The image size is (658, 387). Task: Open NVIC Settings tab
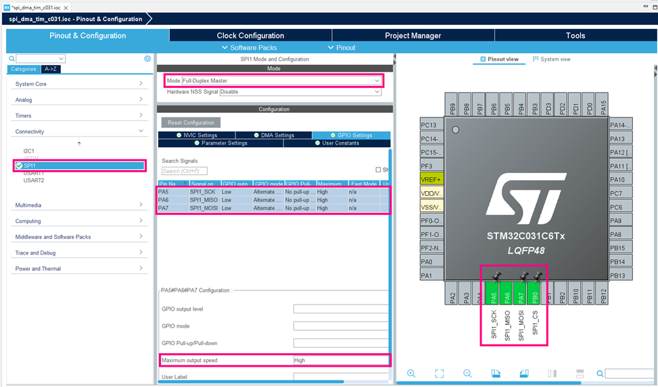pyautogui.click(x=196, y=135)
